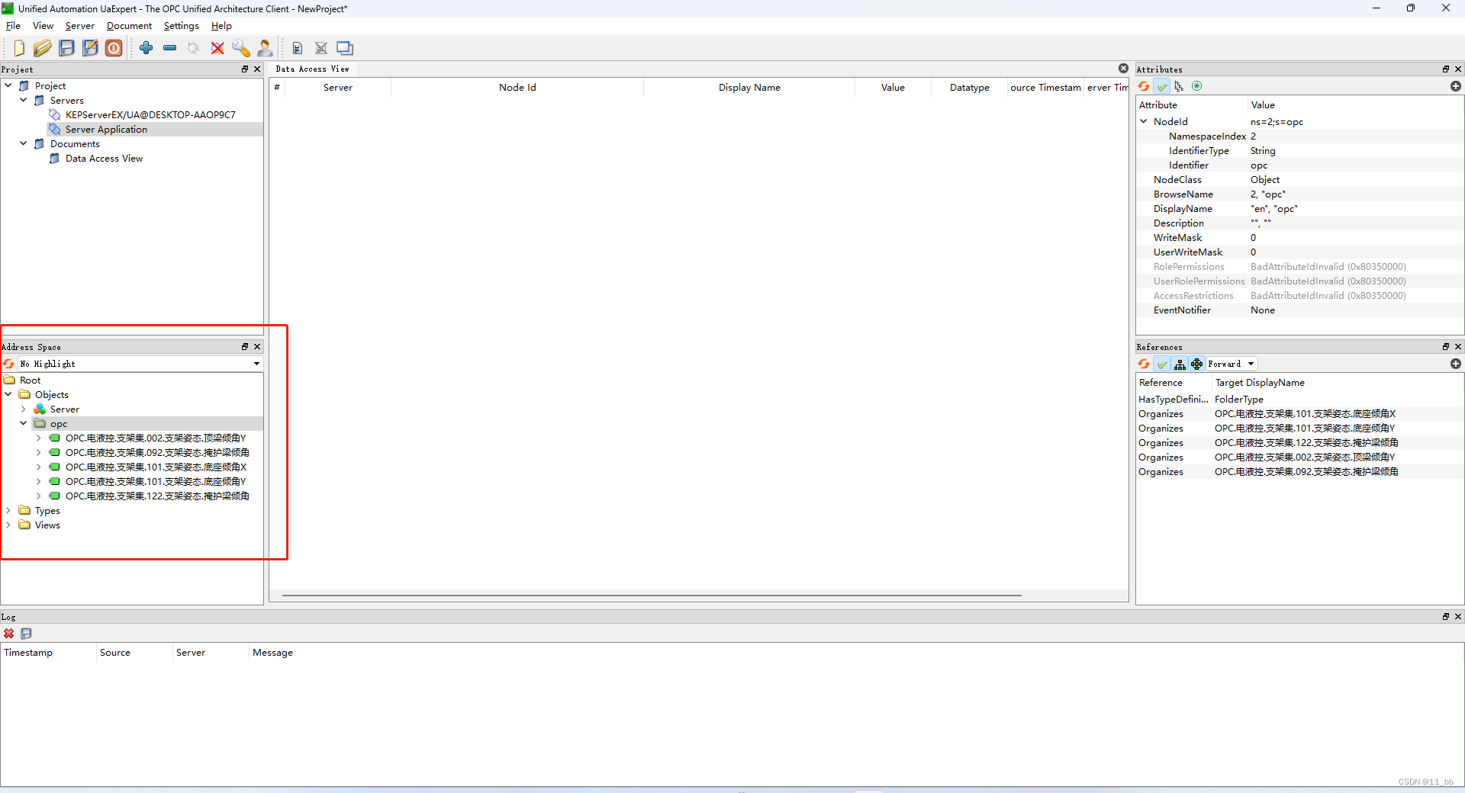Image resolution: width=1465 pixels, height=793 pixels.
Task: Collapse the Documents tree node
Action: click(24, 143)
